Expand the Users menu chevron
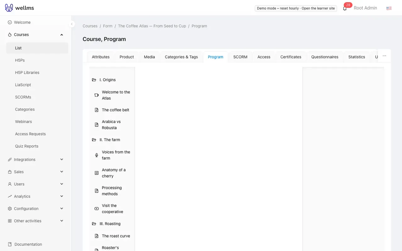Screen dimensions: 402x251 [x=62, y=184]
